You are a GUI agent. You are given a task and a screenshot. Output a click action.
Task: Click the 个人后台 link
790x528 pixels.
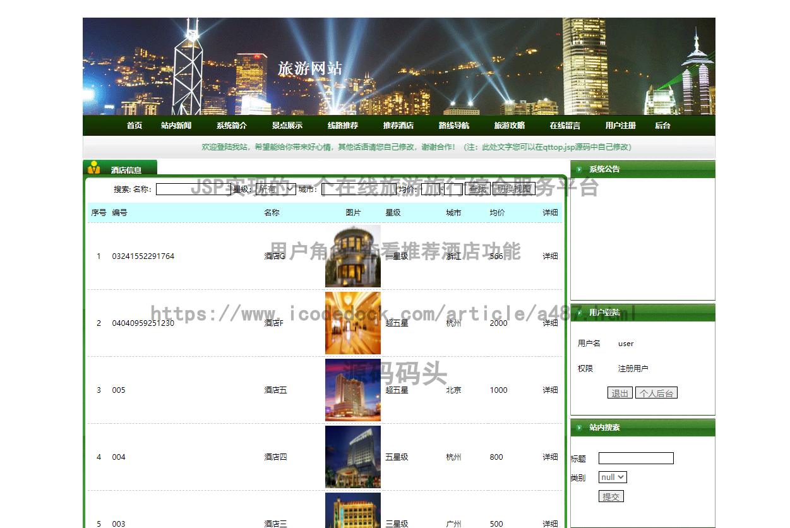657,392
